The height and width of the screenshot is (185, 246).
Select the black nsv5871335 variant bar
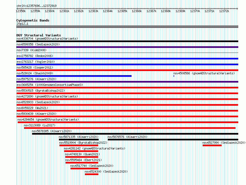coord(79,140)
